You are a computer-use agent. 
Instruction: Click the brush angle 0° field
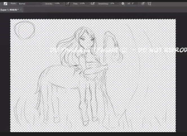tap(135, 4)
